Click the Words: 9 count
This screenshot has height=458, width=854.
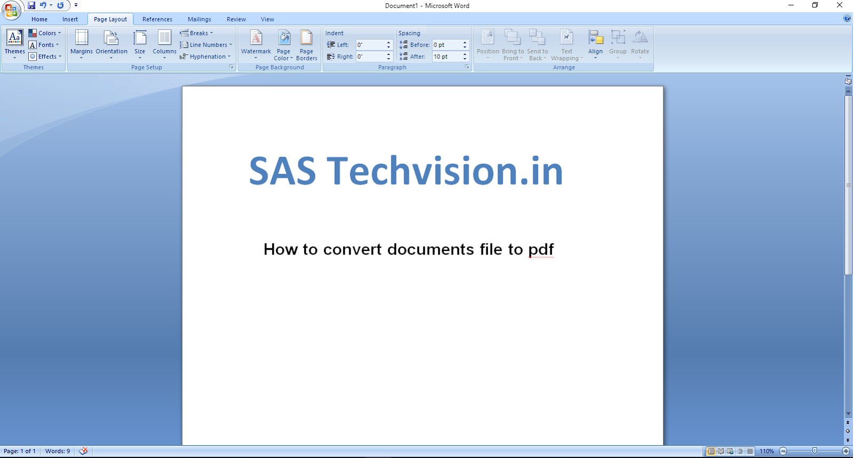(58, 451)
